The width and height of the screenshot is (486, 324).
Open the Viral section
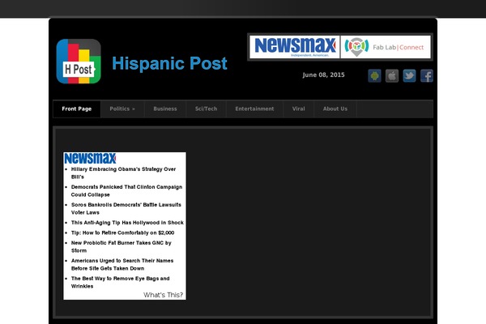(x=298, y=109)
